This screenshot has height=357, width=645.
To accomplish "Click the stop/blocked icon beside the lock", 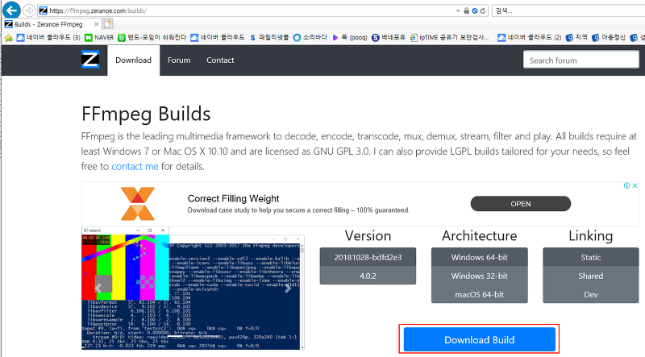I will click(474, 10).
